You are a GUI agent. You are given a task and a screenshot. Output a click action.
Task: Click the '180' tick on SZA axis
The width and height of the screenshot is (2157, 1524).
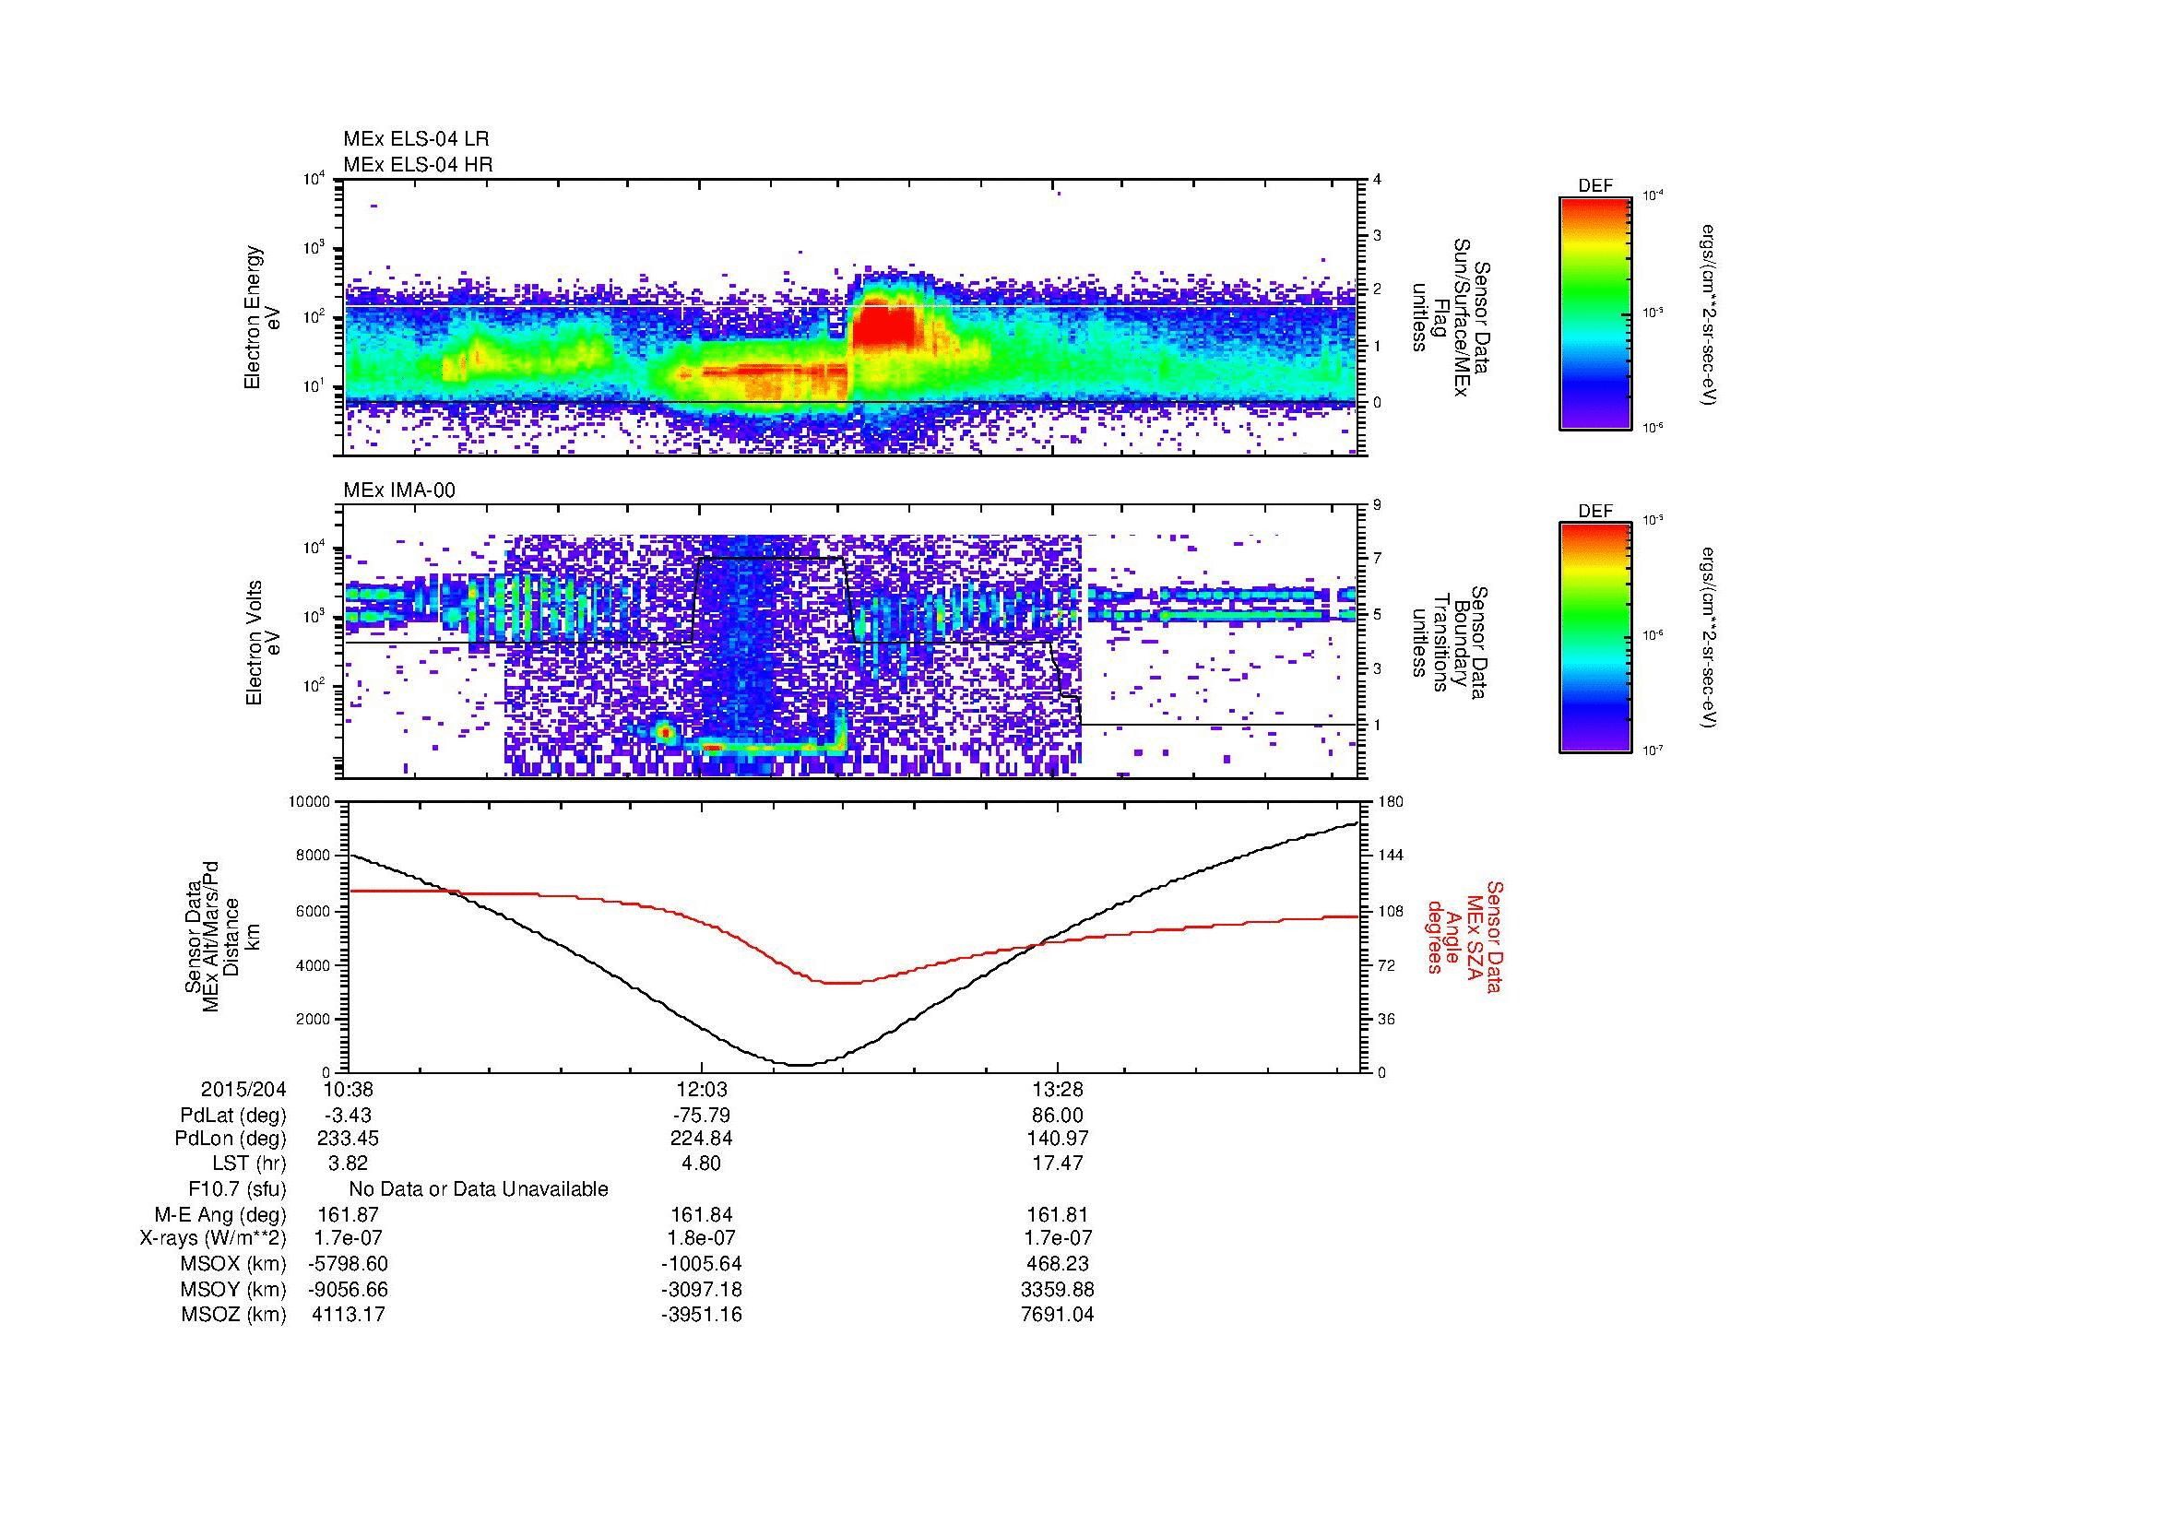(x=1392, y=802)
